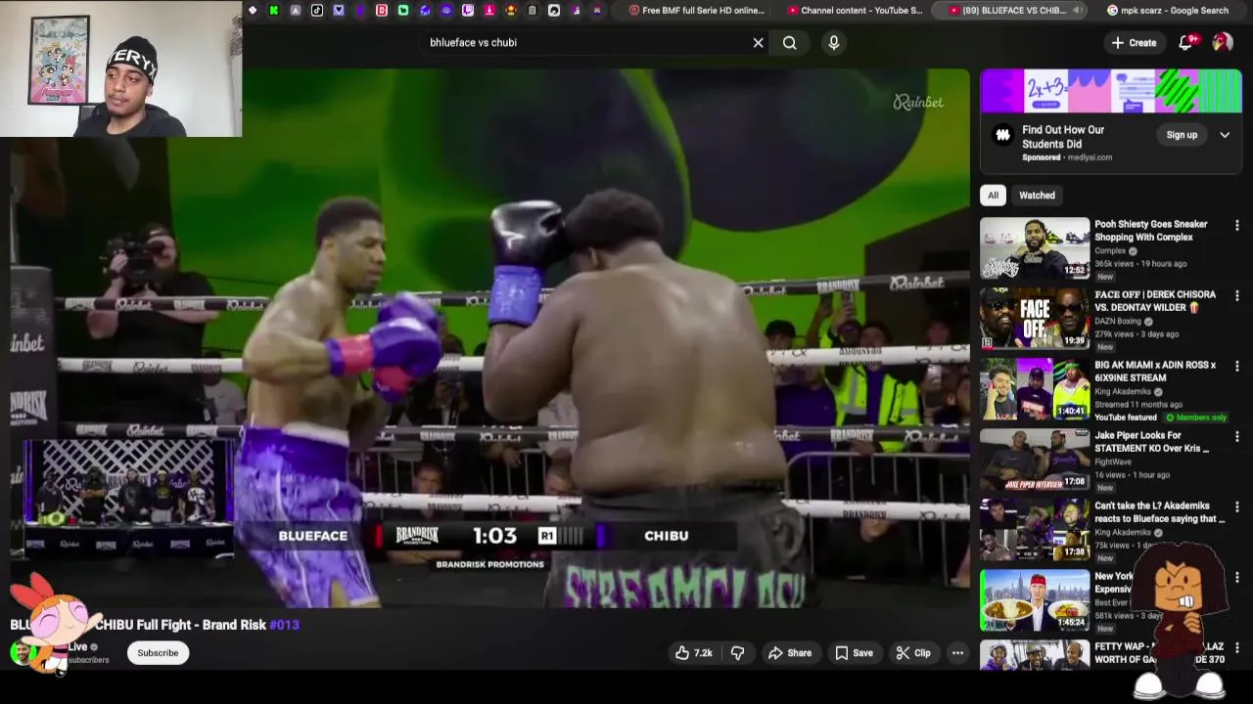Click the Complex channel name
The width and height of the screenshot is (1253, 704).
coord(1110,251)
